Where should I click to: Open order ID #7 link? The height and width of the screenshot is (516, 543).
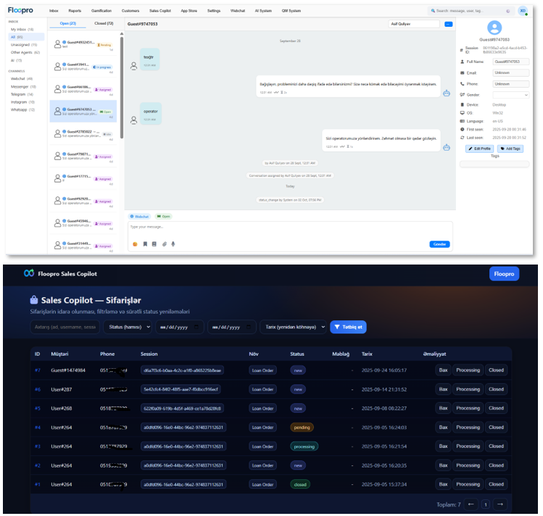tap(38, 370)
